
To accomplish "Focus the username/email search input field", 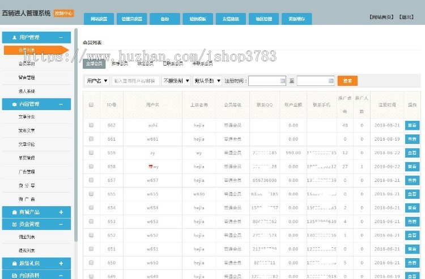I will click(135, 81).
